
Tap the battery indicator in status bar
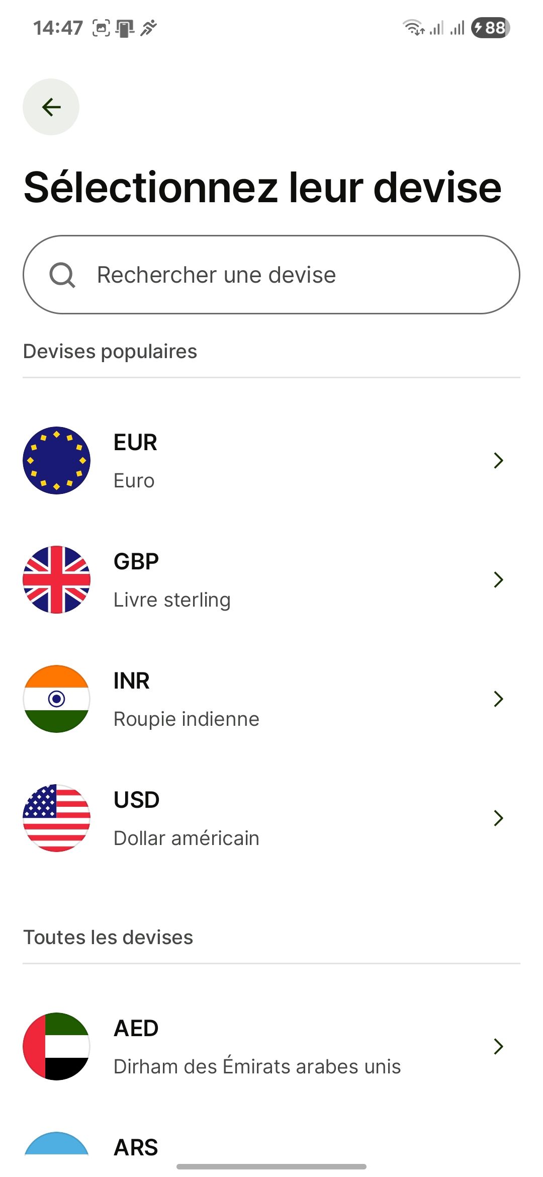coord(490,28)
